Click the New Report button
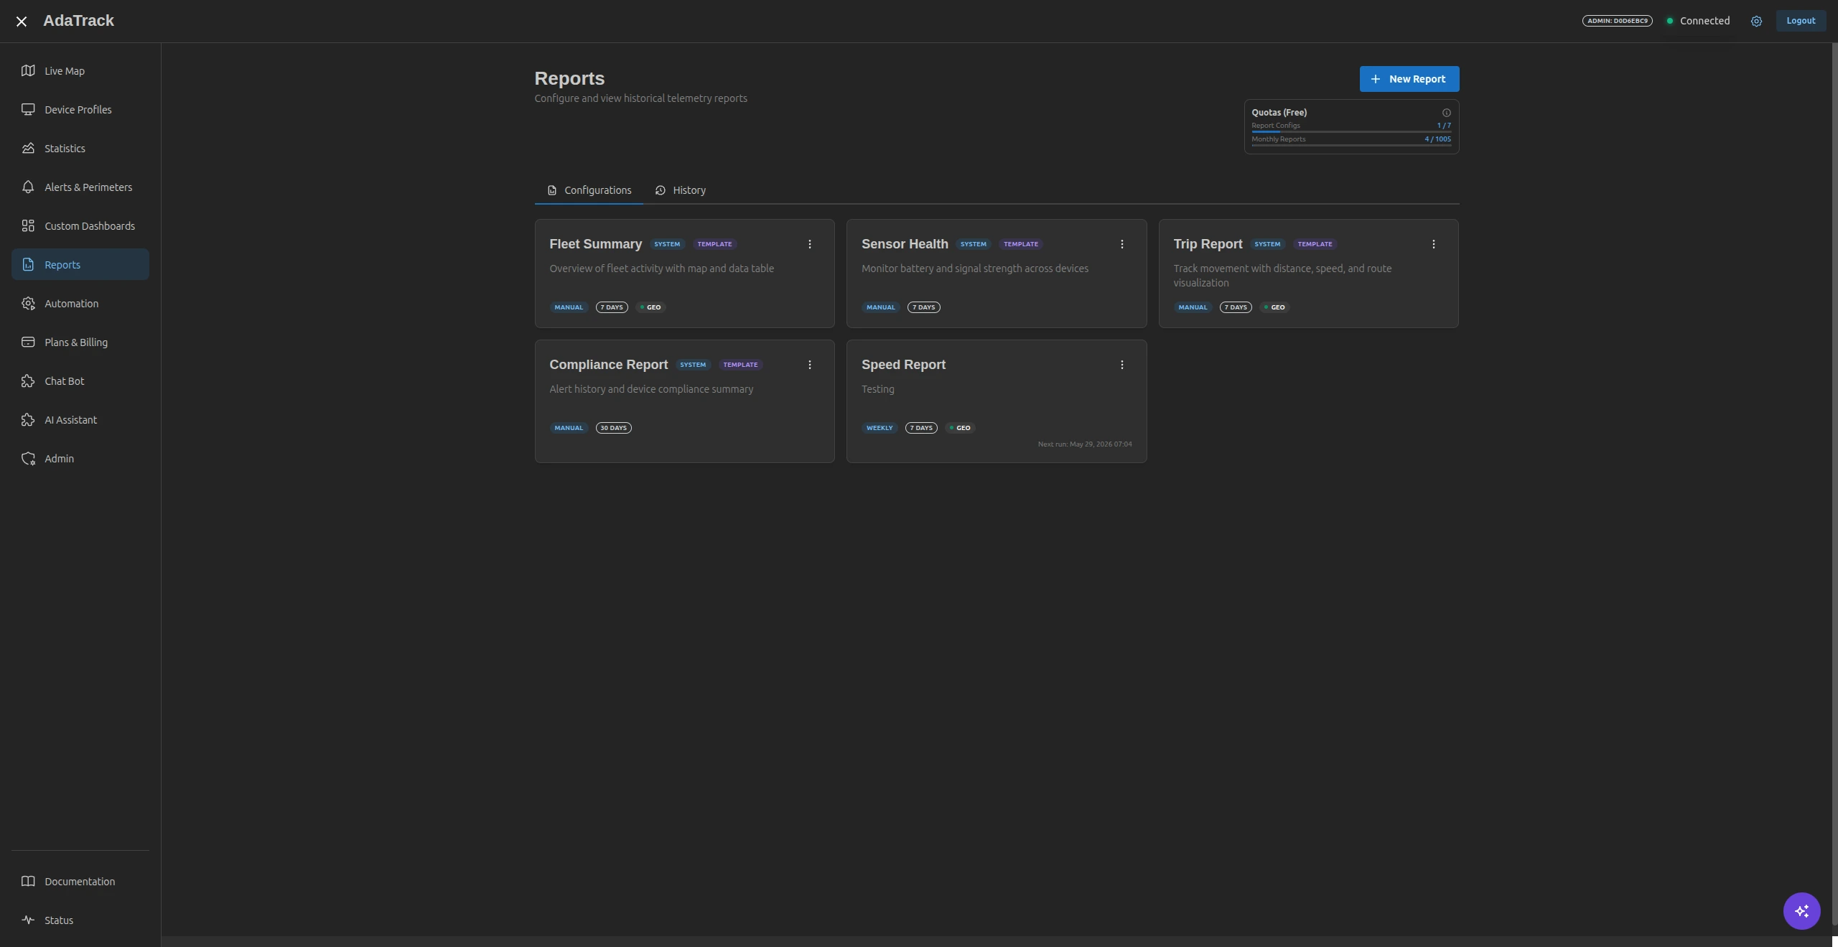 point(1409,79)
